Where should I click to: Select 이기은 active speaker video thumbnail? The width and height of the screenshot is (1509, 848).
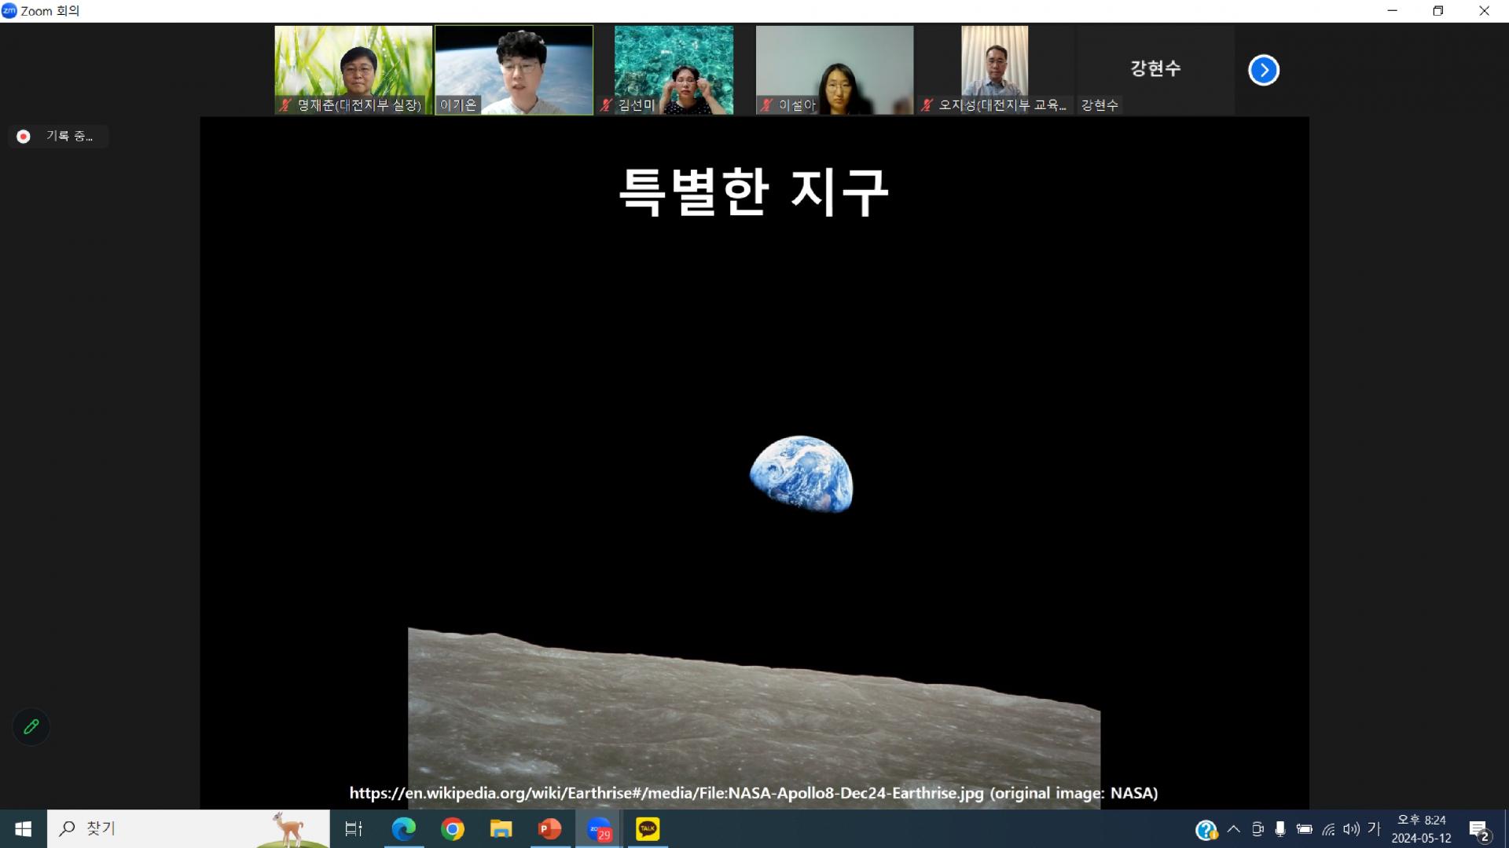[x=514, y=70]
